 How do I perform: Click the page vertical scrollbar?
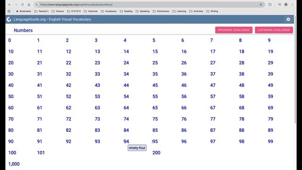coord(295,69)
